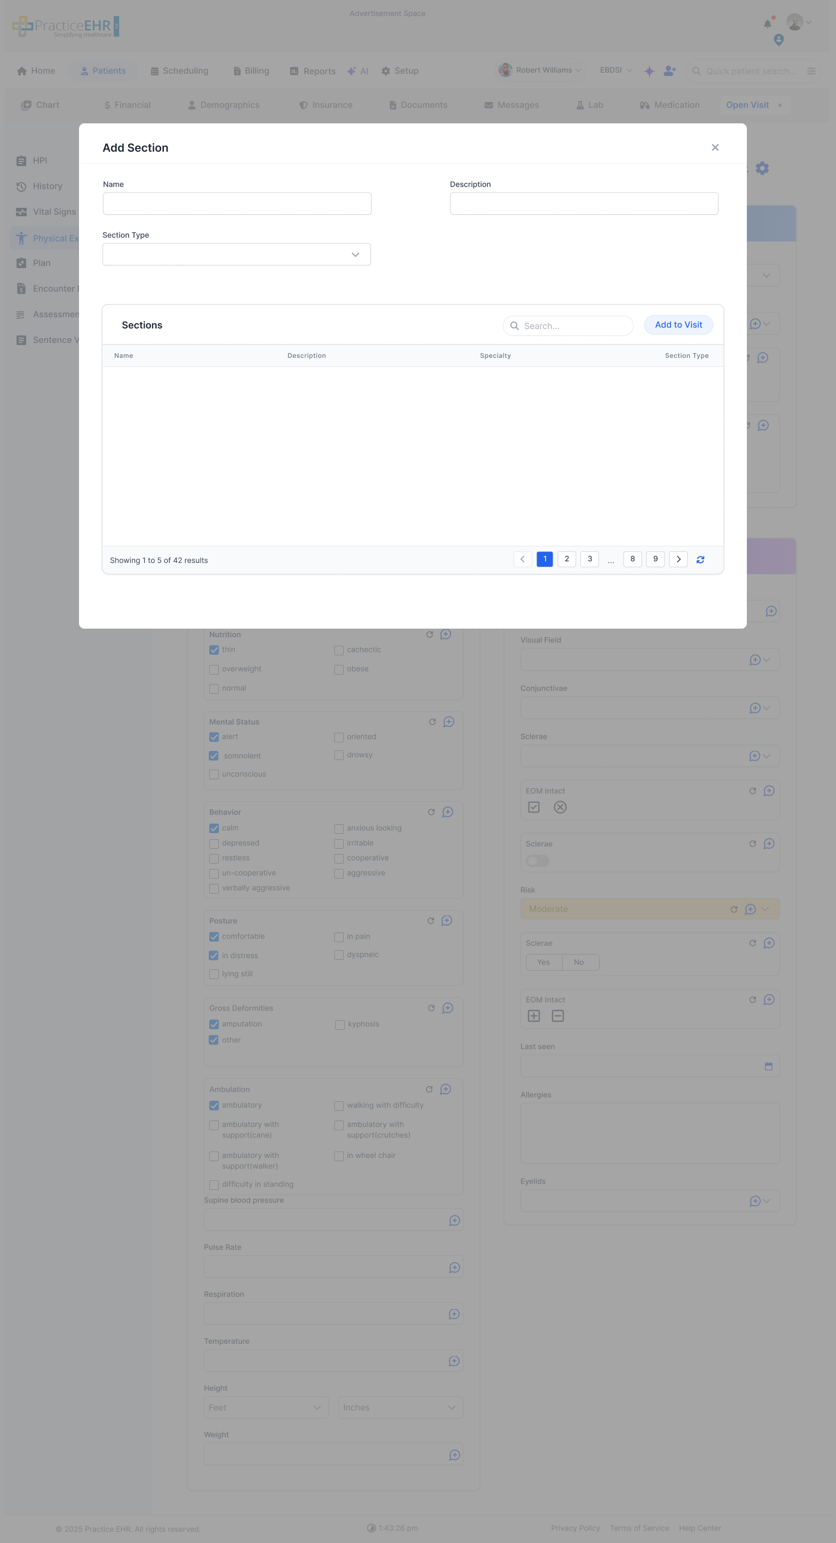Click the Section Type column header
Viewport: 836px width, 1543px height.
click(x=687, y=356)
